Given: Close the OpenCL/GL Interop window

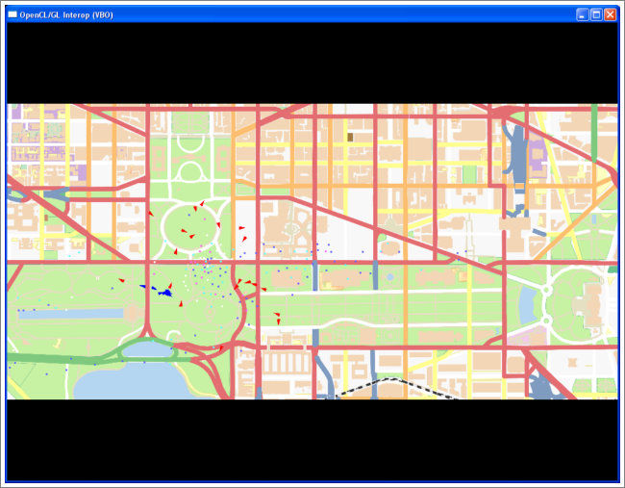Looking at the screenshot, I should 610,14.
